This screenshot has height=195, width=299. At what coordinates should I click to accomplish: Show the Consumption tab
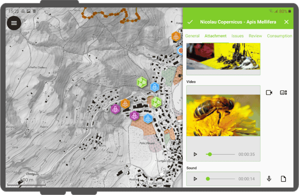point(279,36)
